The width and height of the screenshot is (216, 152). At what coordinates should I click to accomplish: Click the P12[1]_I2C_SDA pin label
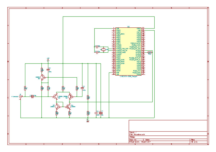(135, 49)
